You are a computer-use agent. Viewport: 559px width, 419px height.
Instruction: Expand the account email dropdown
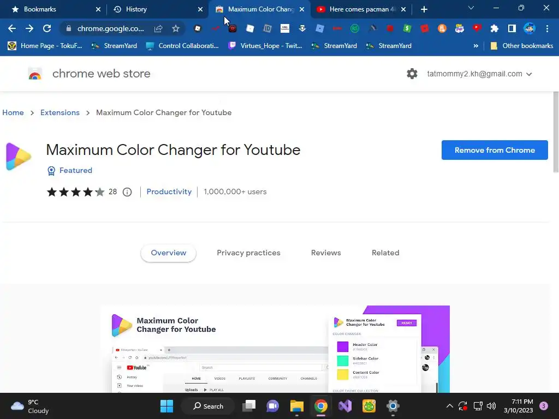(x=529, y=74)
